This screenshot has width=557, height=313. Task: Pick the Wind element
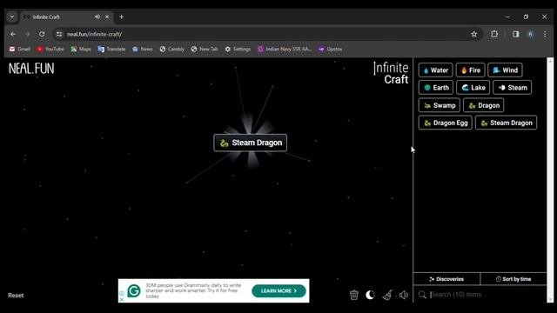pos(505,70)
